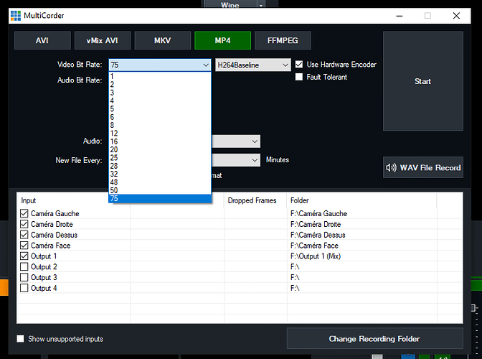Viewport: 482px width, 359px height.
Task: Select folder path F:\Caméra Face
Action: [314, 246]
